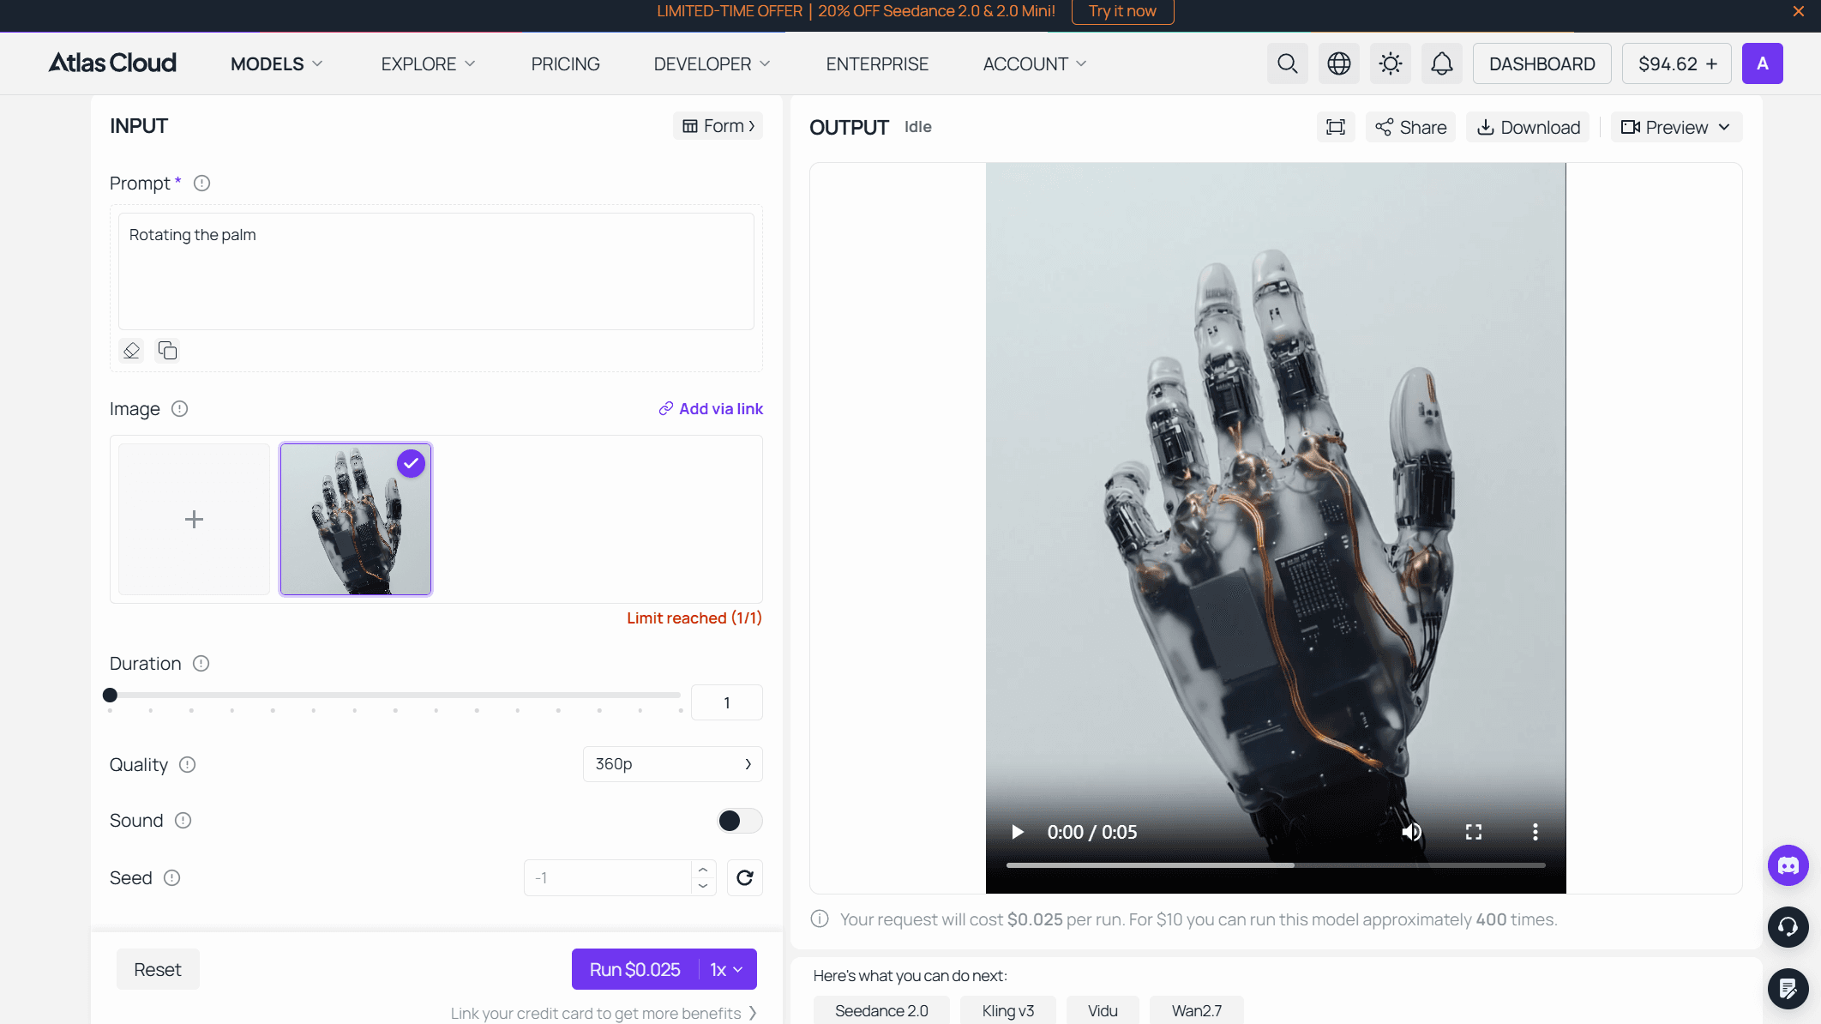Go to PRICING page
The image size is (1821, 1024).
pos(565,64)
